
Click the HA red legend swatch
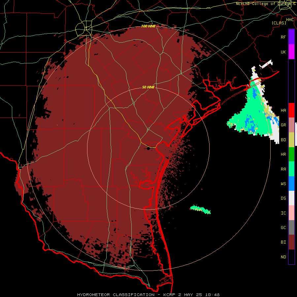tap(291, 110)
